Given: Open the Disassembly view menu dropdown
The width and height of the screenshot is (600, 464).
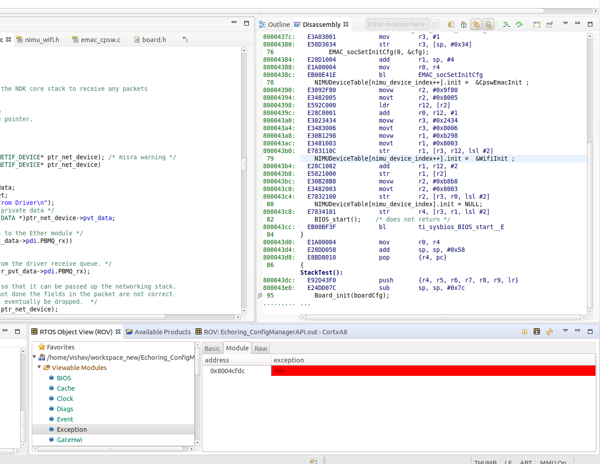Looking at the screenshot, I should (565, 23).
